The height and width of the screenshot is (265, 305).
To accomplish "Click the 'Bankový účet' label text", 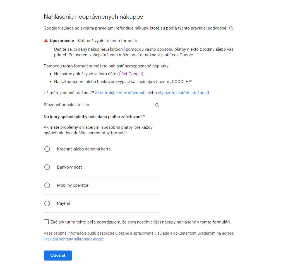I will [x=69, y=167].
